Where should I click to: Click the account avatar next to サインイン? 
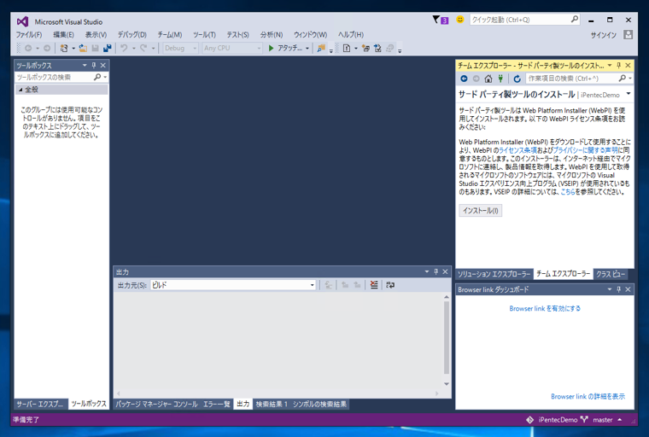(x=628, y=35)
